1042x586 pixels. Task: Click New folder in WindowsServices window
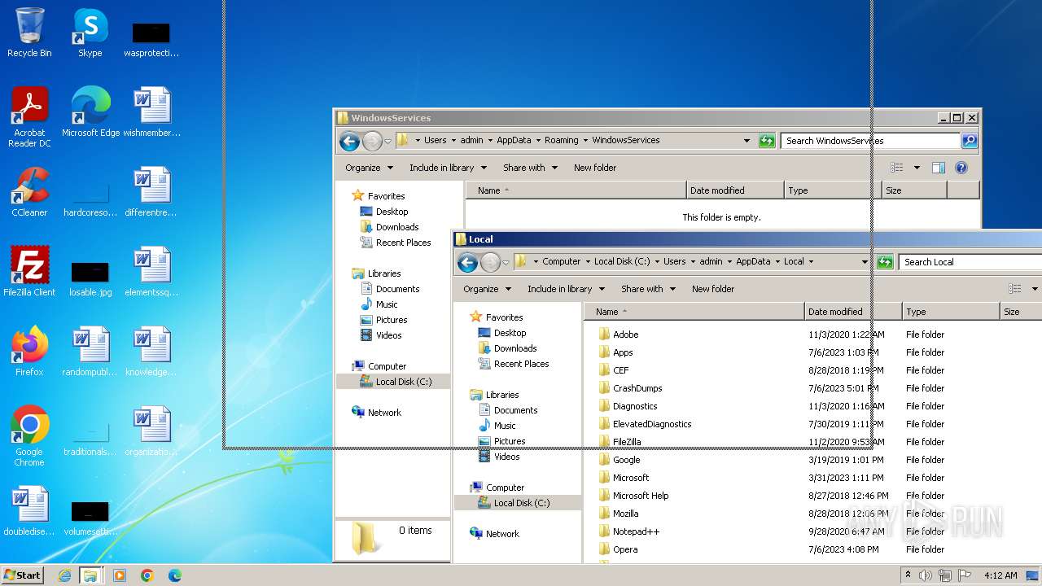point(595,168)
